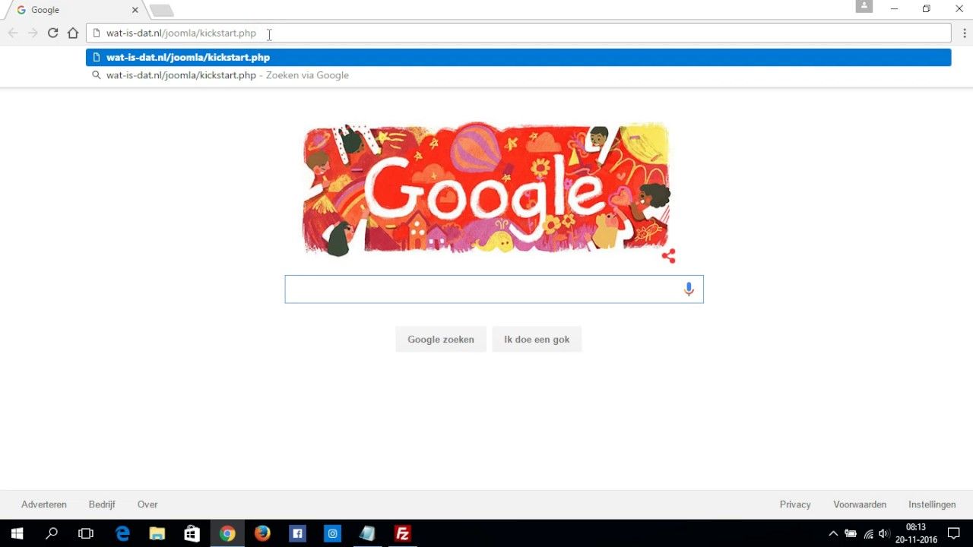Open the Over footer link
The image size is (973, 547).
pyautogui.click(x=147, y=504)
